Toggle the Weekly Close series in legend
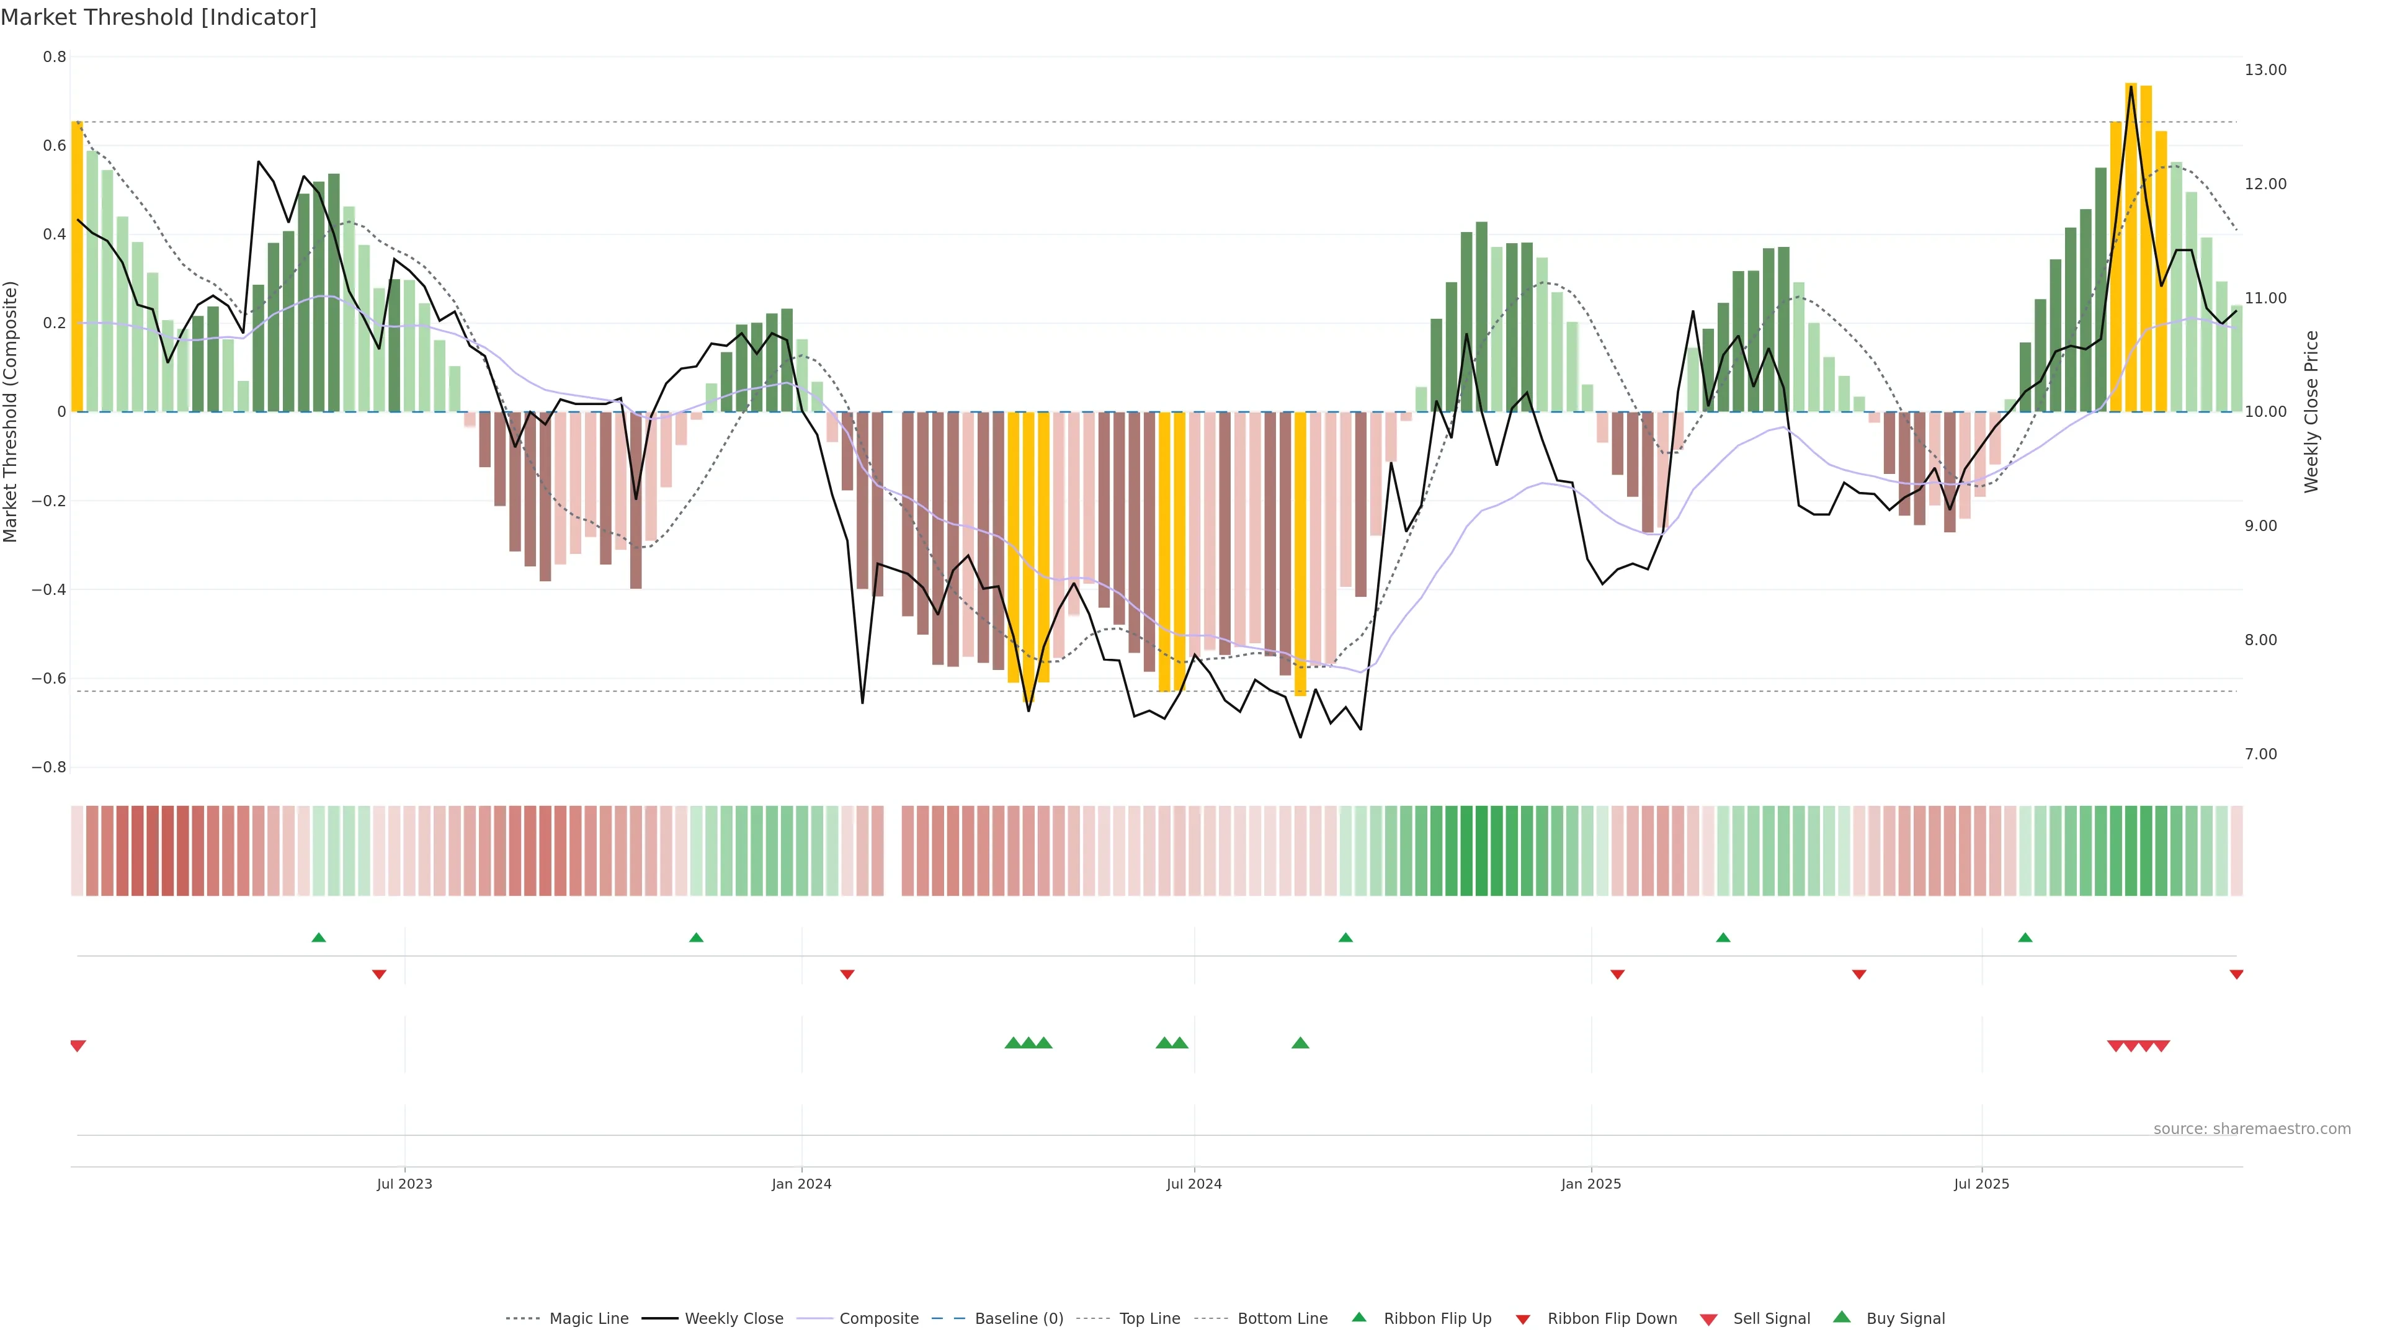 point(733,1319)
